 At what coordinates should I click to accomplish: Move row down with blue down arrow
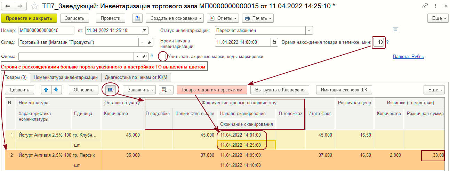click(x=56, y=90)
